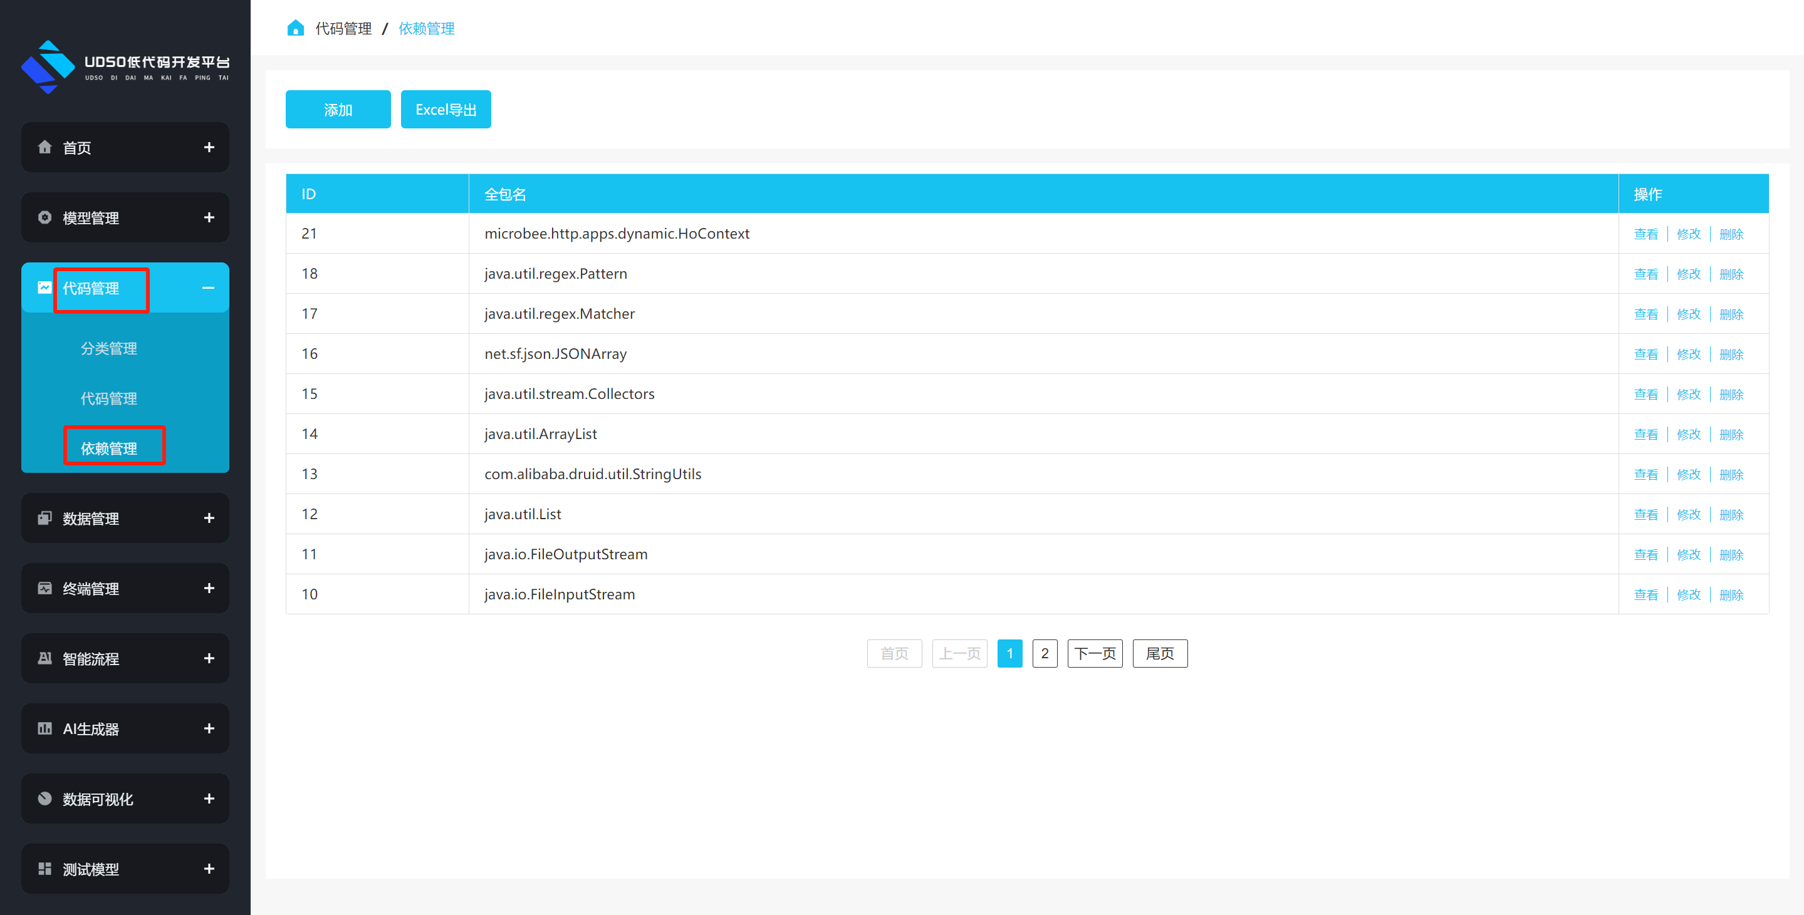Click the 终端管理 sidebar icon
Screen dimensions: 1804x915
coord(45,588)
